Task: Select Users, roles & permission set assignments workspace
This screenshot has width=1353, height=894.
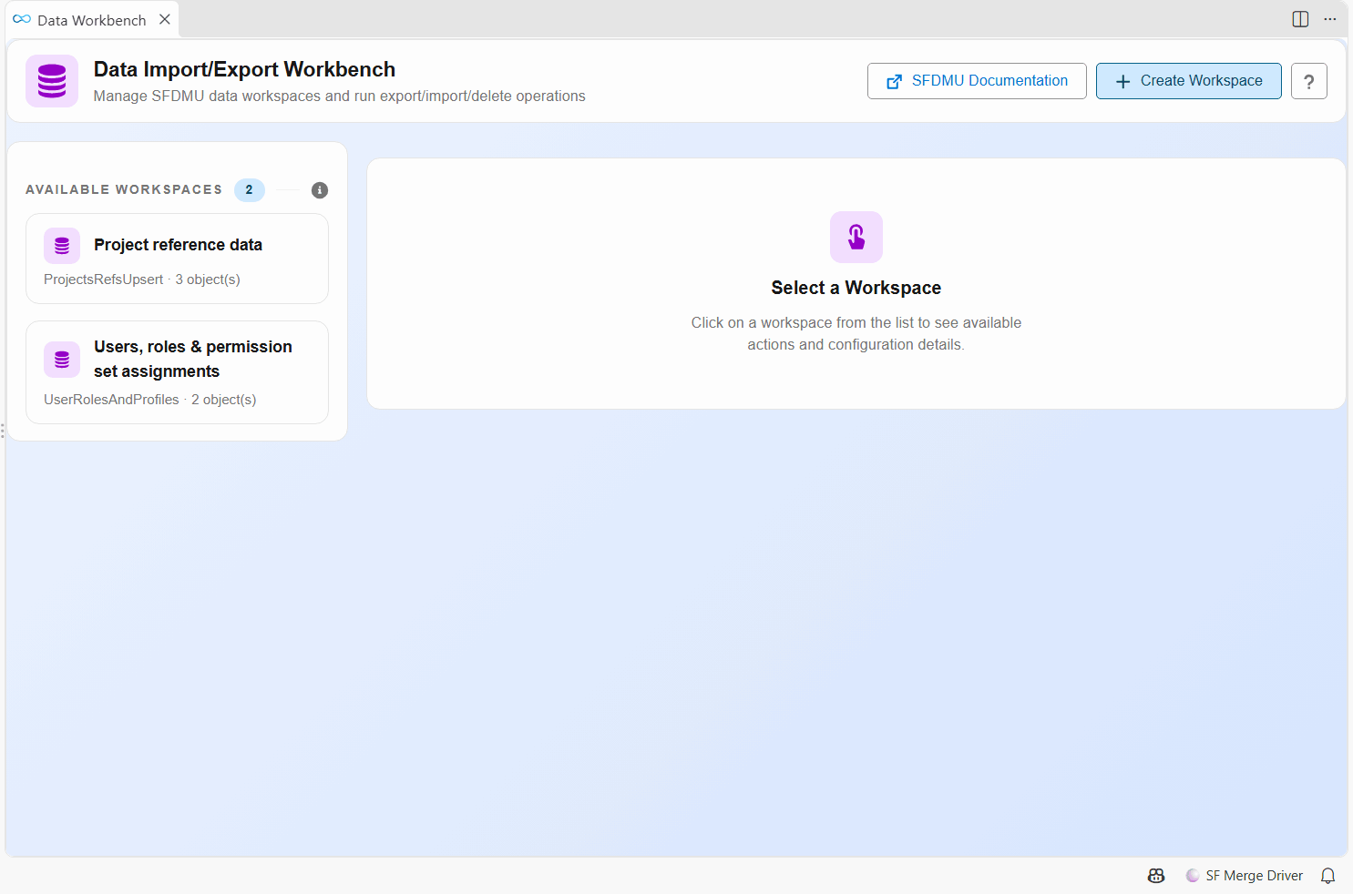Action: click(177, 372)
